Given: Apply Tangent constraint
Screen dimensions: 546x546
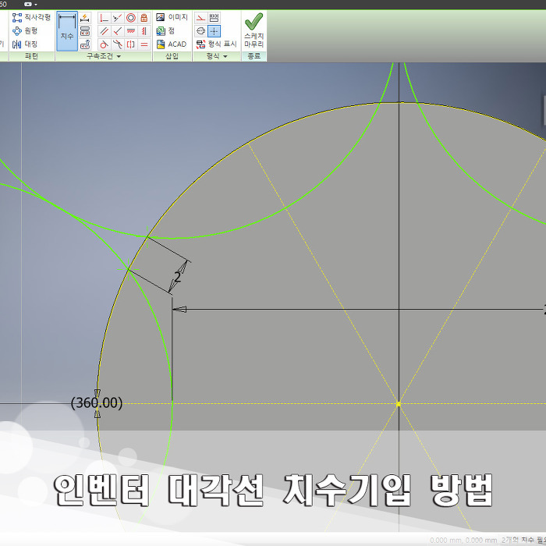Looking at the screenshot, I should click(104, 44).
